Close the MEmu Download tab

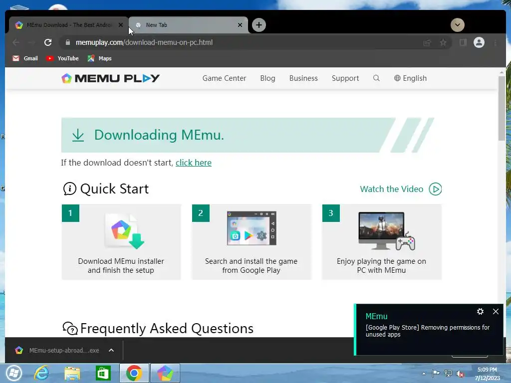pos(121,25)
